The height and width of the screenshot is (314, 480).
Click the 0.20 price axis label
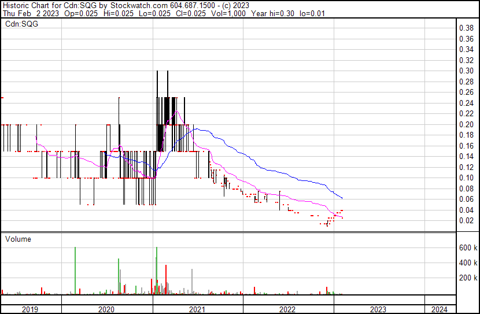point(466,124)
